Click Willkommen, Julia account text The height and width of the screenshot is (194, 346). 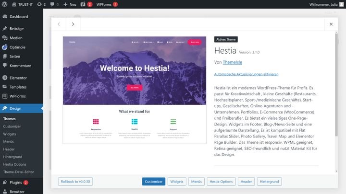click(x=323, y=4)
